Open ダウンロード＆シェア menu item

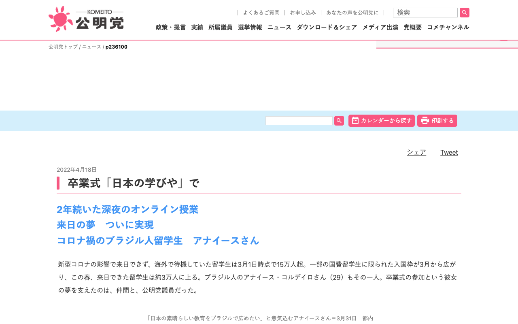point(327,27)
